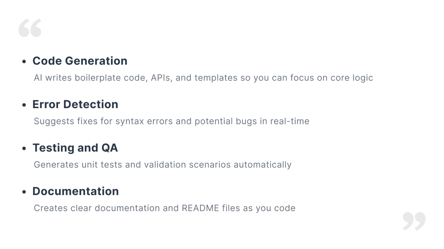Click the bullet beside Documentation

[x=24, y=192]
